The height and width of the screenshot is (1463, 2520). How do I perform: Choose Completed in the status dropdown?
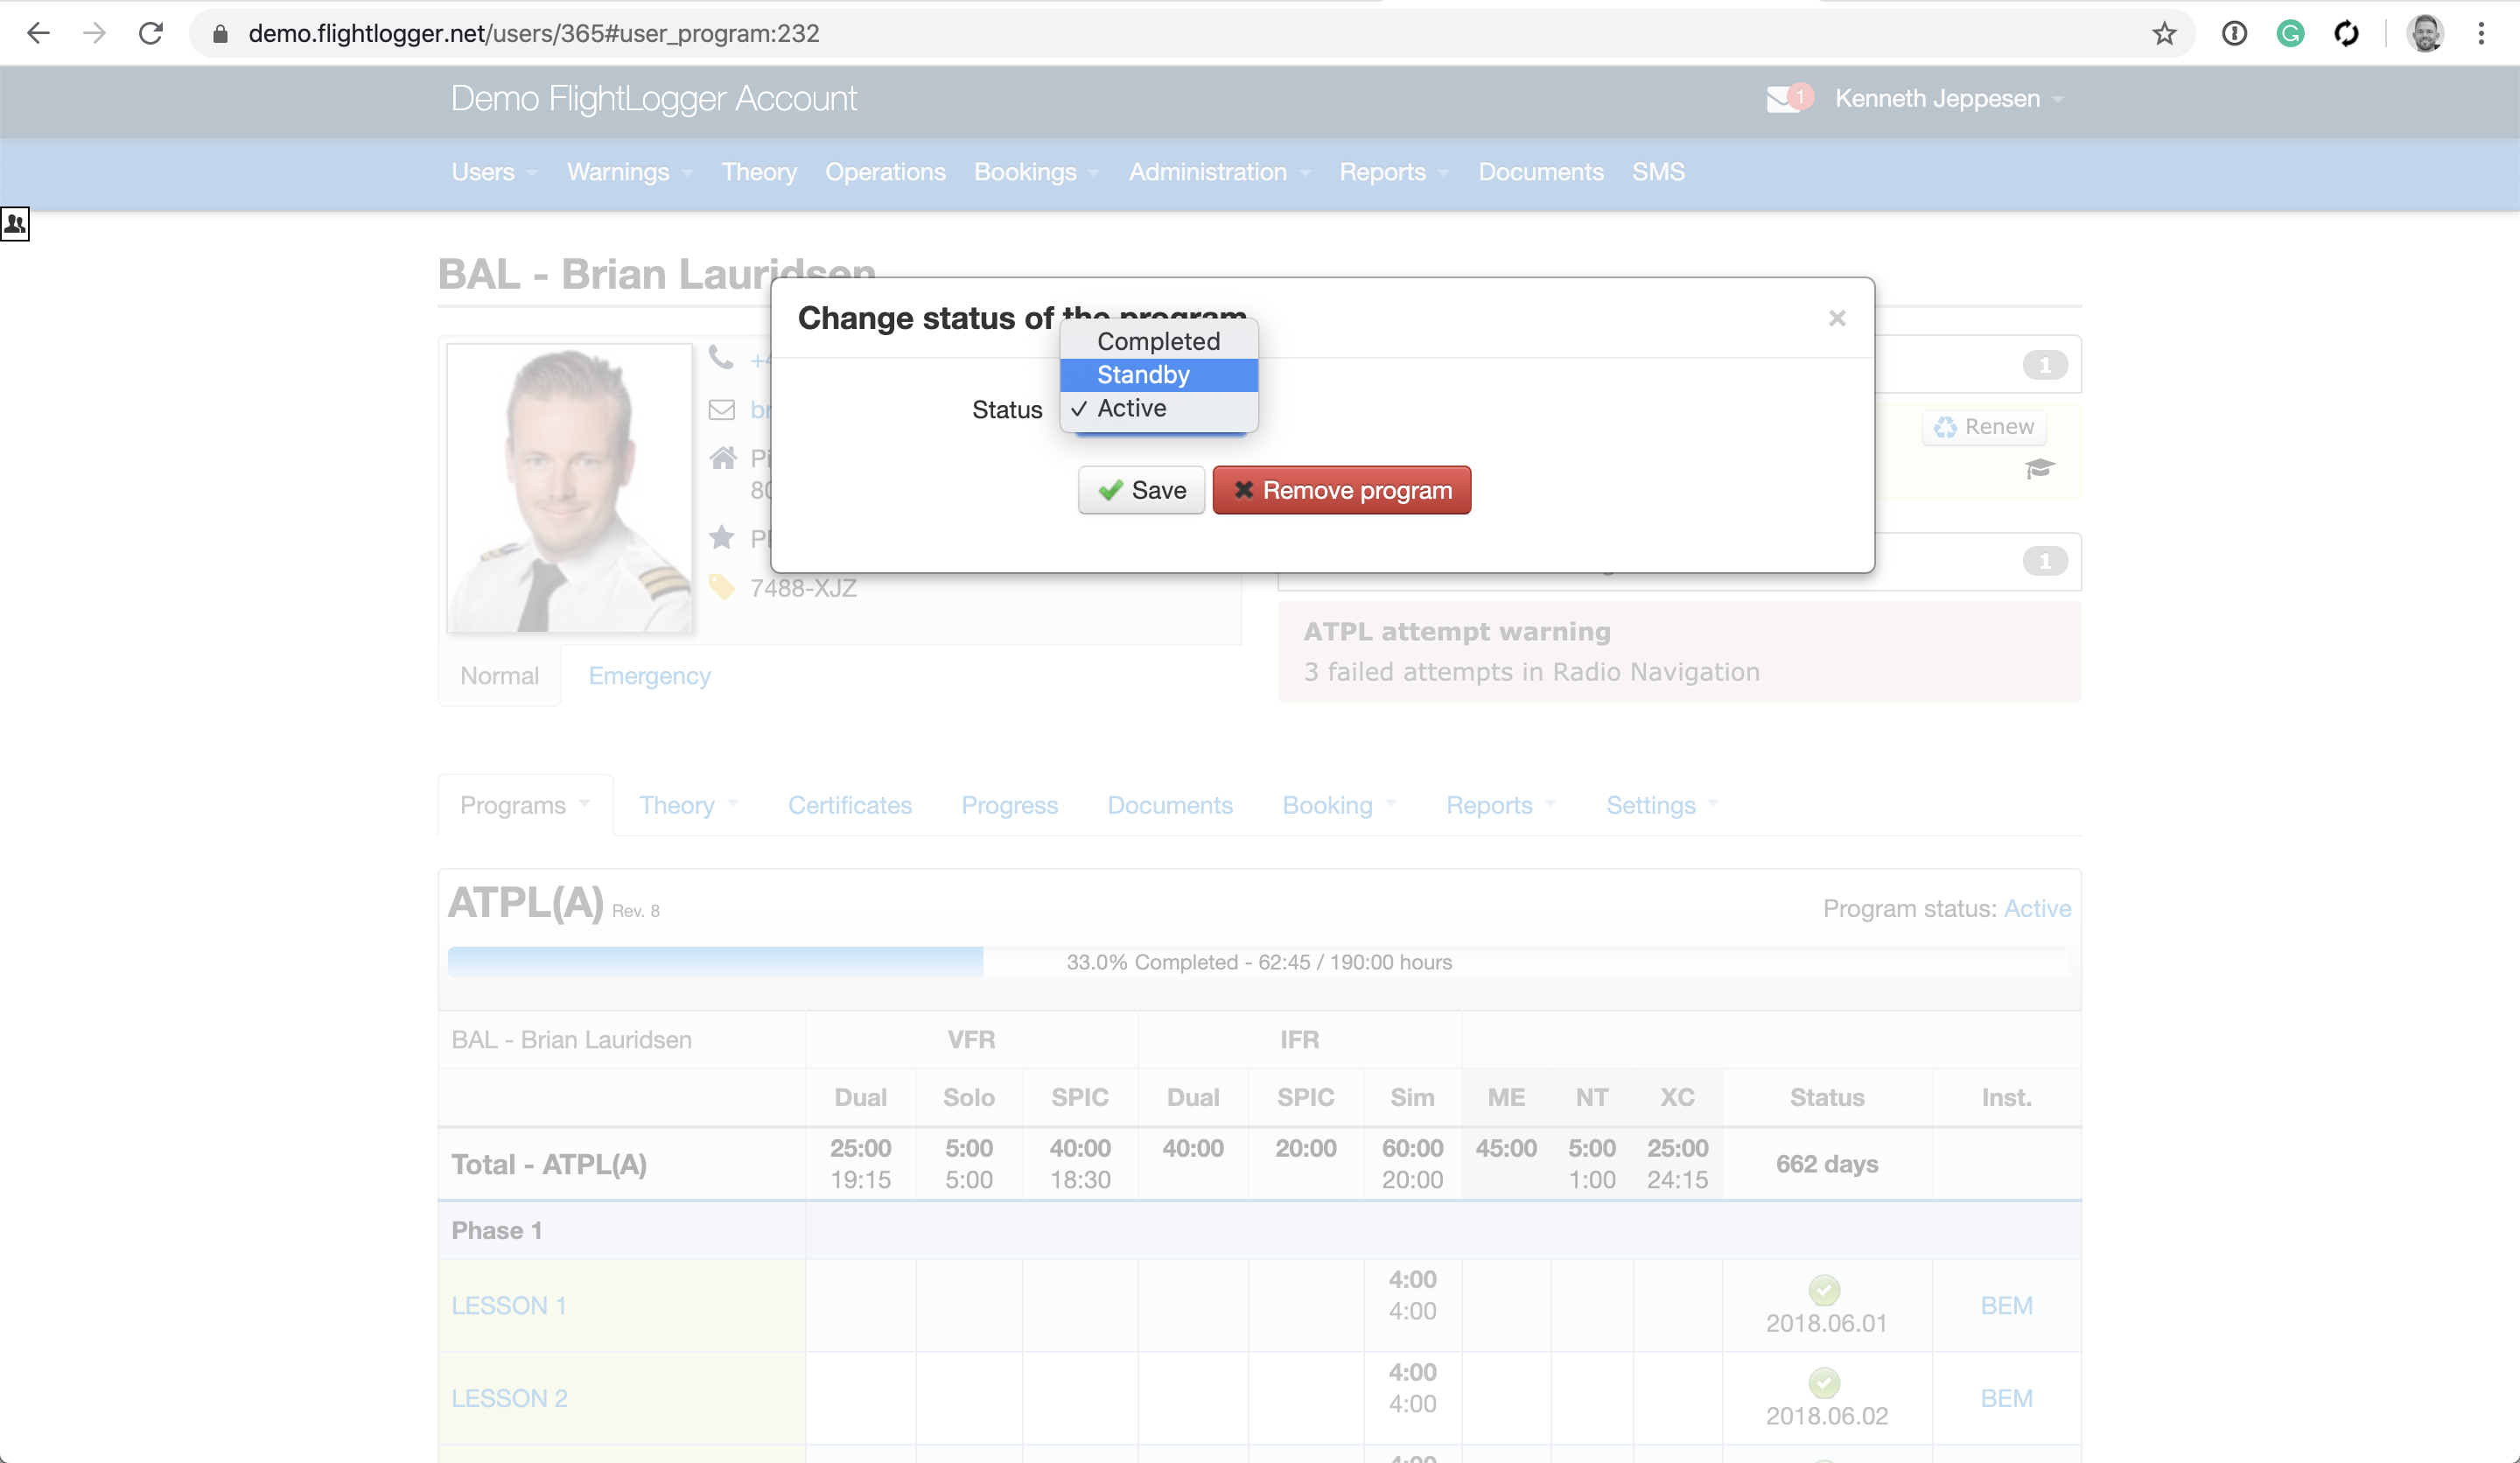pos(1158,341)
